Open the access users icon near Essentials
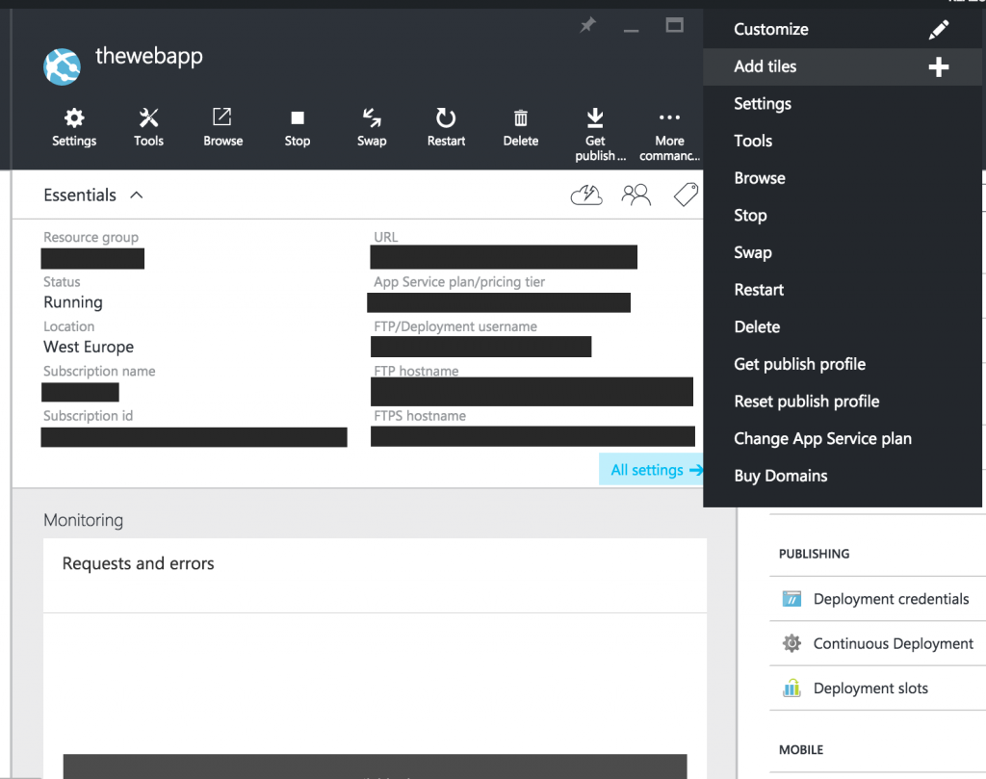986x779 pixels. click(636, 195)
